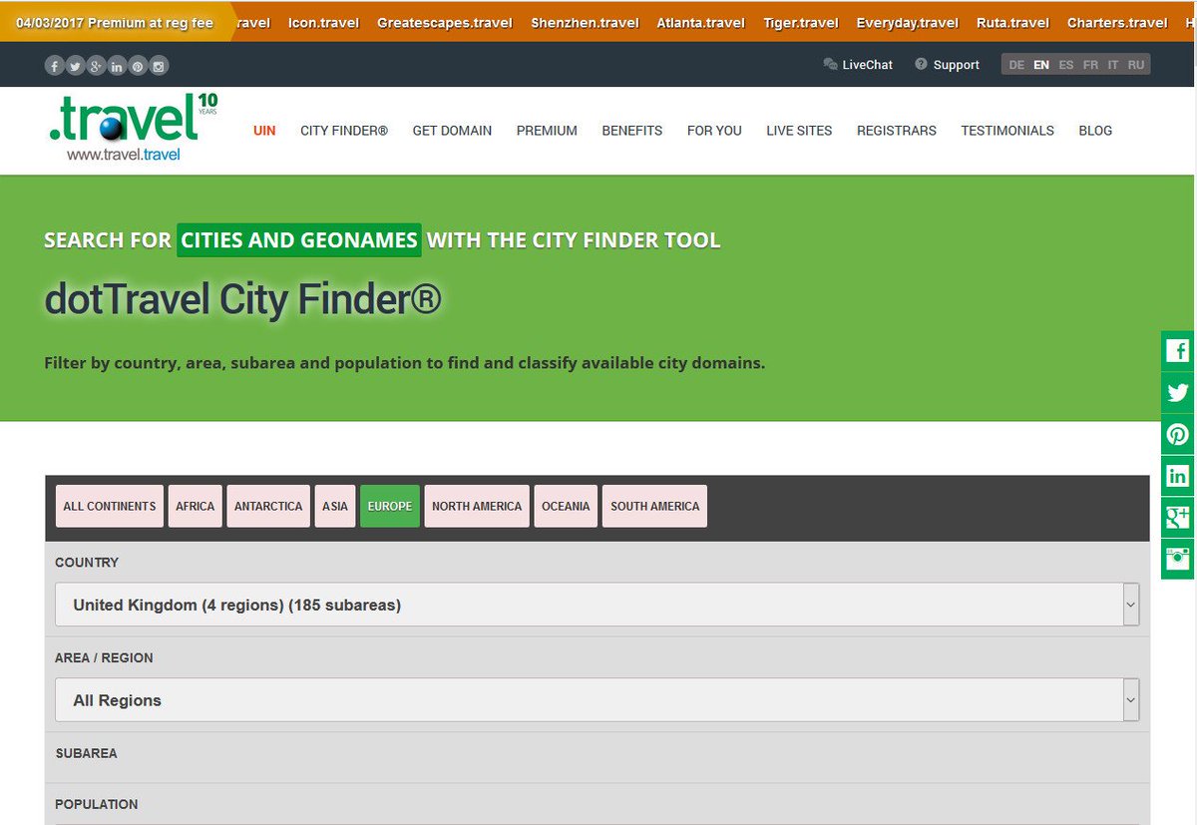Open the BENEFITS menu item
This screenshot has width=1197, height=825.
click(x=632, y=131)
